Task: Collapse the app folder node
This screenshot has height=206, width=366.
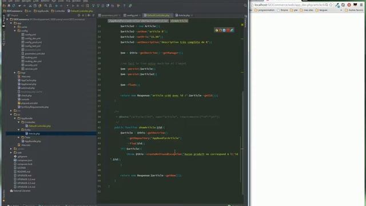Action: coord(11,23)
